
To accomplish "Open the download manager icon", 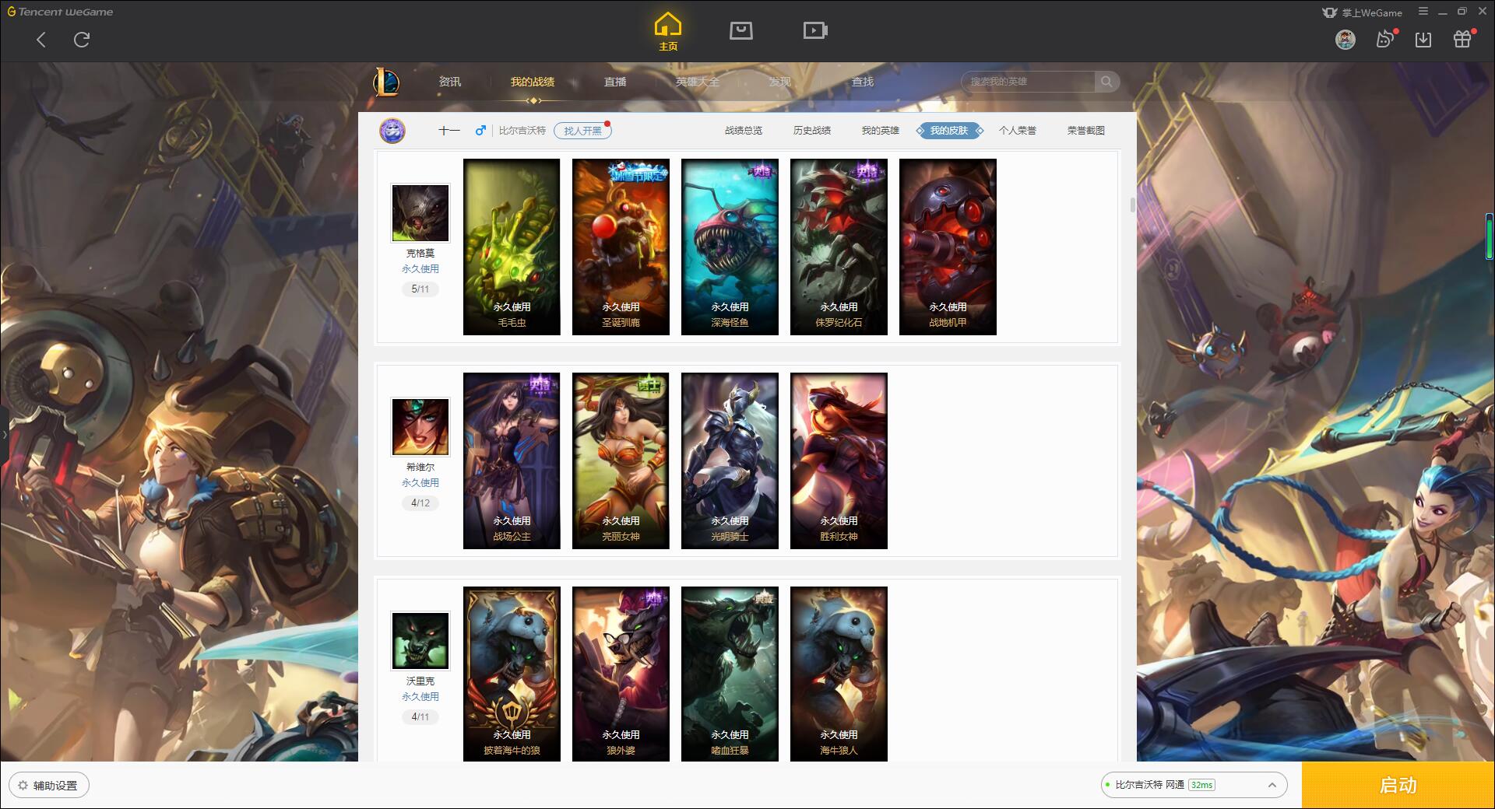I will [x=1423, y=40].
